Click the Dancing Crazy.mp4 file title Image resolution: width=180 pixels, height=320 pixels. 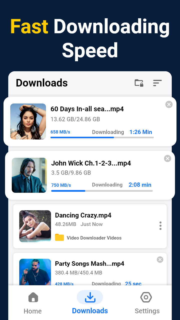(x=83, y=215)
